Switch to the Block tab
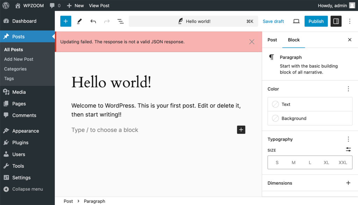This screenshot has height=205, width=358. point(294,40)
